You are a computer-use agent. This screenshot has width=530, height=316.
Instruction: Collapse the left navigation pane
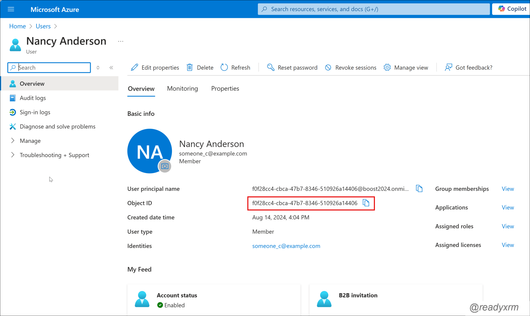click(111, 67)
